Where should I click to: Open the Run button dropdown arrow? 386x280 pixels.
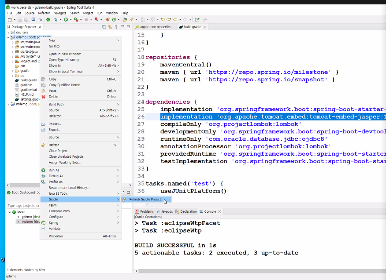(x=71, y=20)
